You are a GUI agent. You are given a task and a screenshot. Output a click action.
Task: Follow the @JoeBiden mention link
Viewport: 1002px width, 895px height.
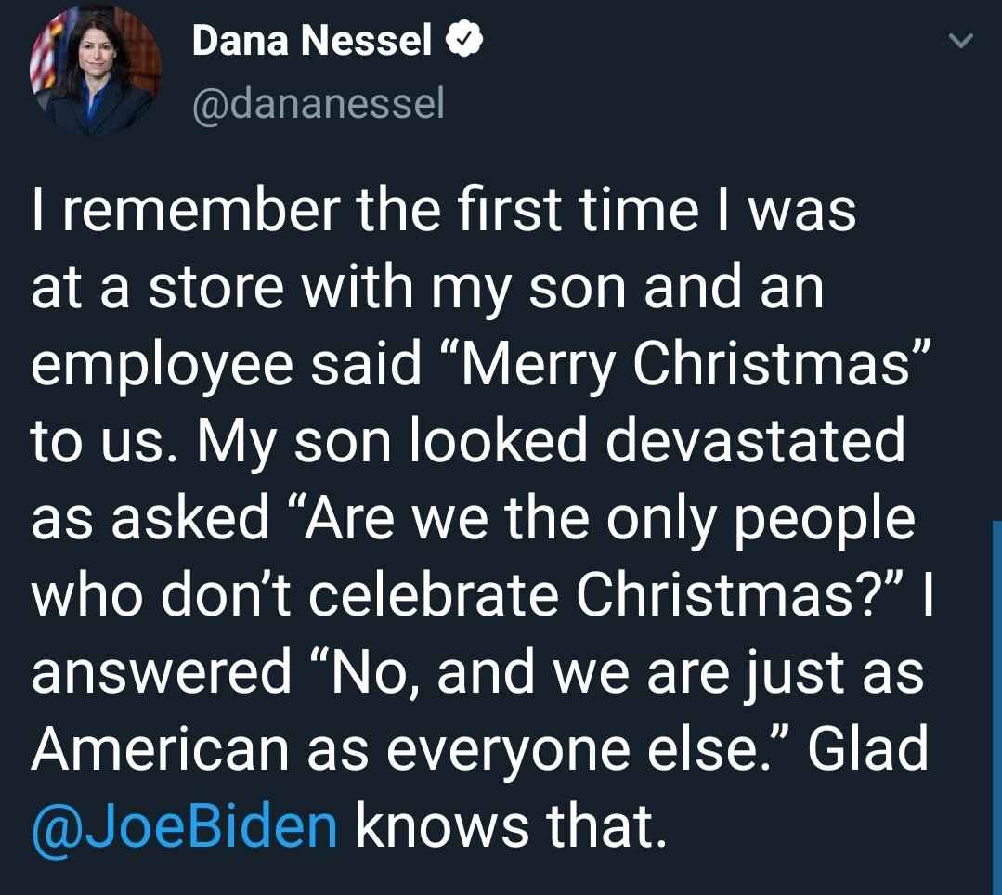pos(184,825)
